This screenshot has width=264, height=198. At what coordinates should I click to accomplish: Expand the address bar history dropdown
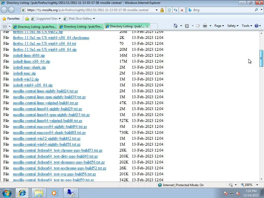pyautogui.click(x=156, y=10)
